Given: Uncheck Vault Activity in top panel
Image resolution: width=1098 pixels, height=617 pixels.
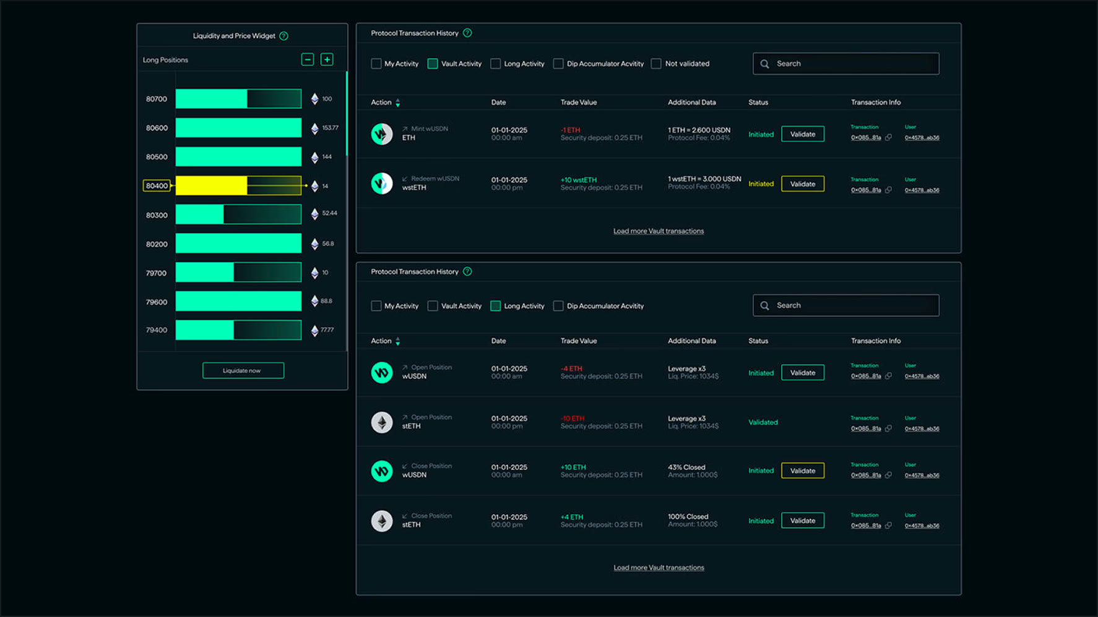Looking at the screenshot, I should (433, 64).
